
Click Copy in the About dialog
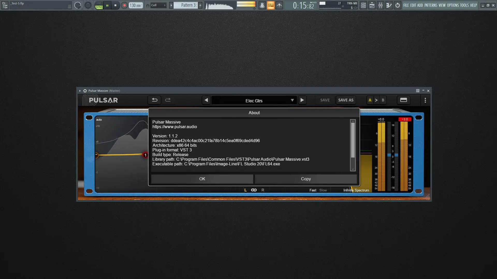[306, 179]
